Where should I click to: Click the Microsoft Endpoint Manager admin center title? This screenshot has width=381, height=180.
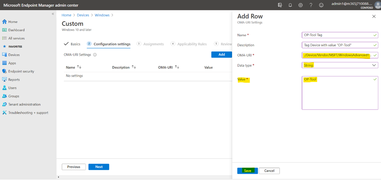(41, 5)
